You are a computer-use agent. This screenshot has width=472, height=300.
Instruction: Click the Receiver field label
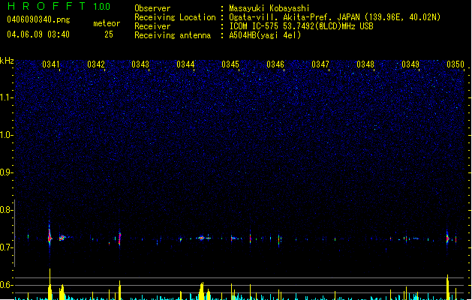pos(152,26)
